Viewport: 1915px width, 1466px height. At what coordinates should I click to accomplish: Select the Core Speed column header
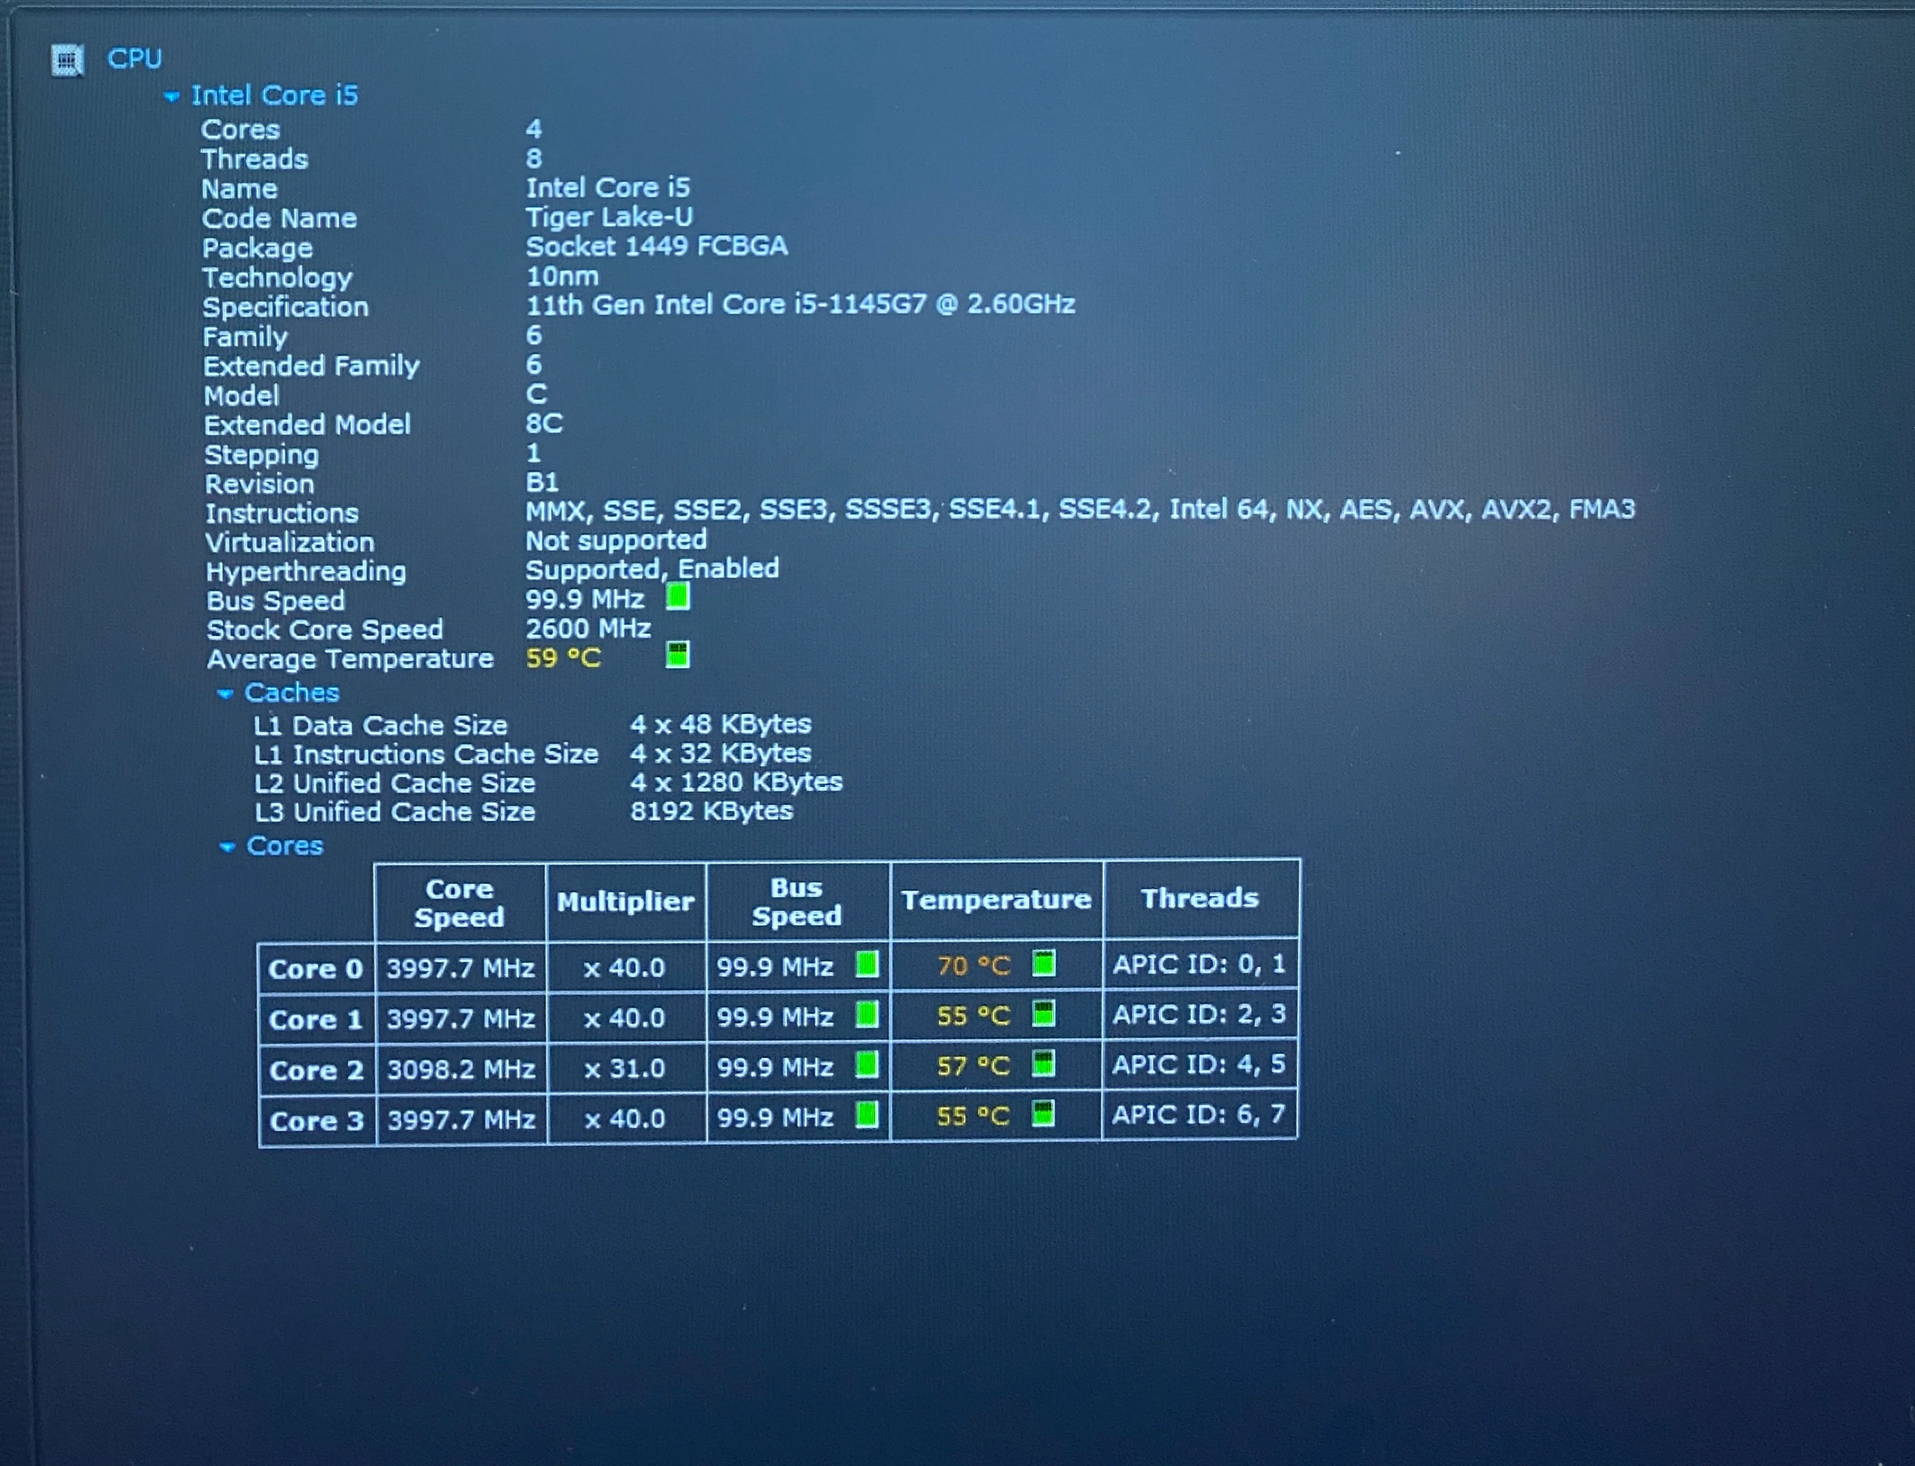[459, 903]
